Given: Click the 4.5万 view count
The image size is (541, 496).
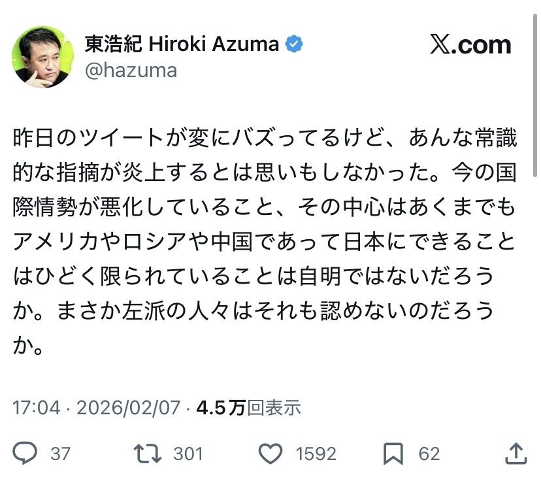Looking at the screenshot, I should (x=220, y=408).
